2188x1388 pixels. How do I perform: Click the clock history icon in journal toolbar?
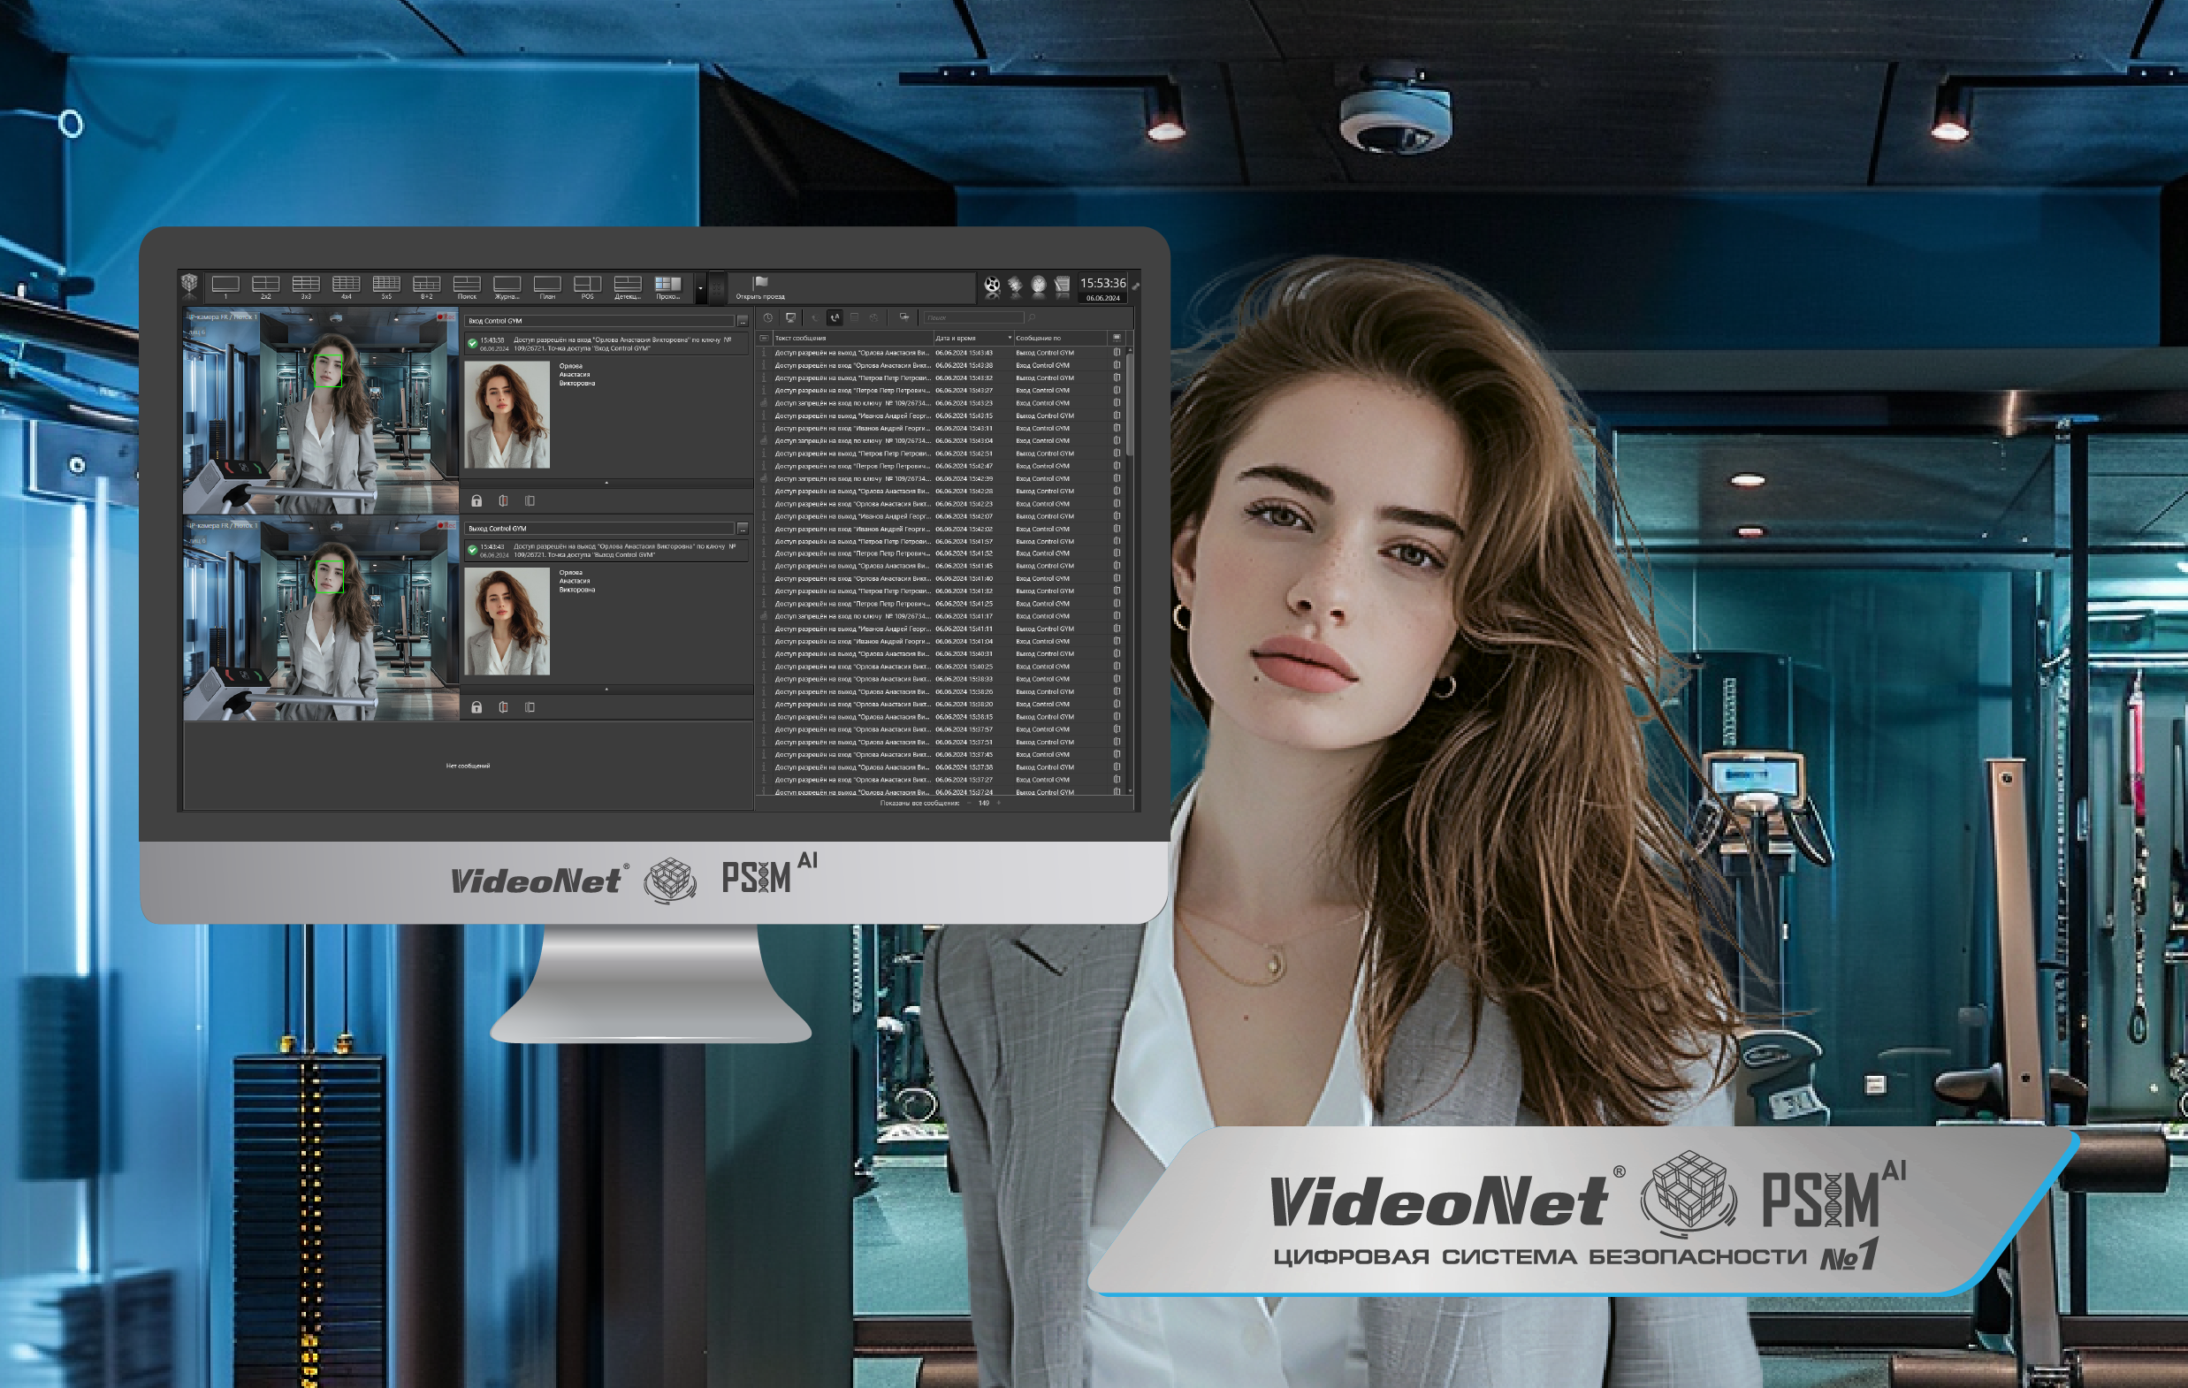click(x=768, y=317)
